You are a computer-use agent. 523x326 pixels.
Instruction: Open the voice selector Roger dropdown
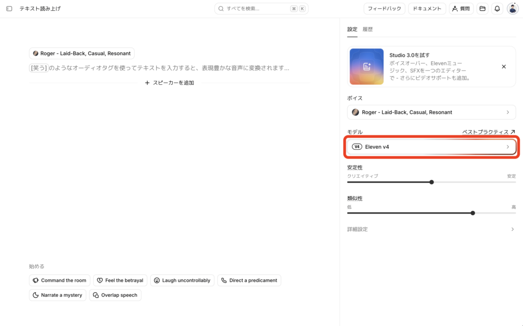431,112
